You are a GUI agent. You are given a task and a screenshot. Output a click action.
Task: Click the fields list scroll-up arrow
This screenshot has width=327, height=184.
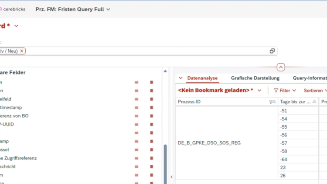[x=165, y=71]
